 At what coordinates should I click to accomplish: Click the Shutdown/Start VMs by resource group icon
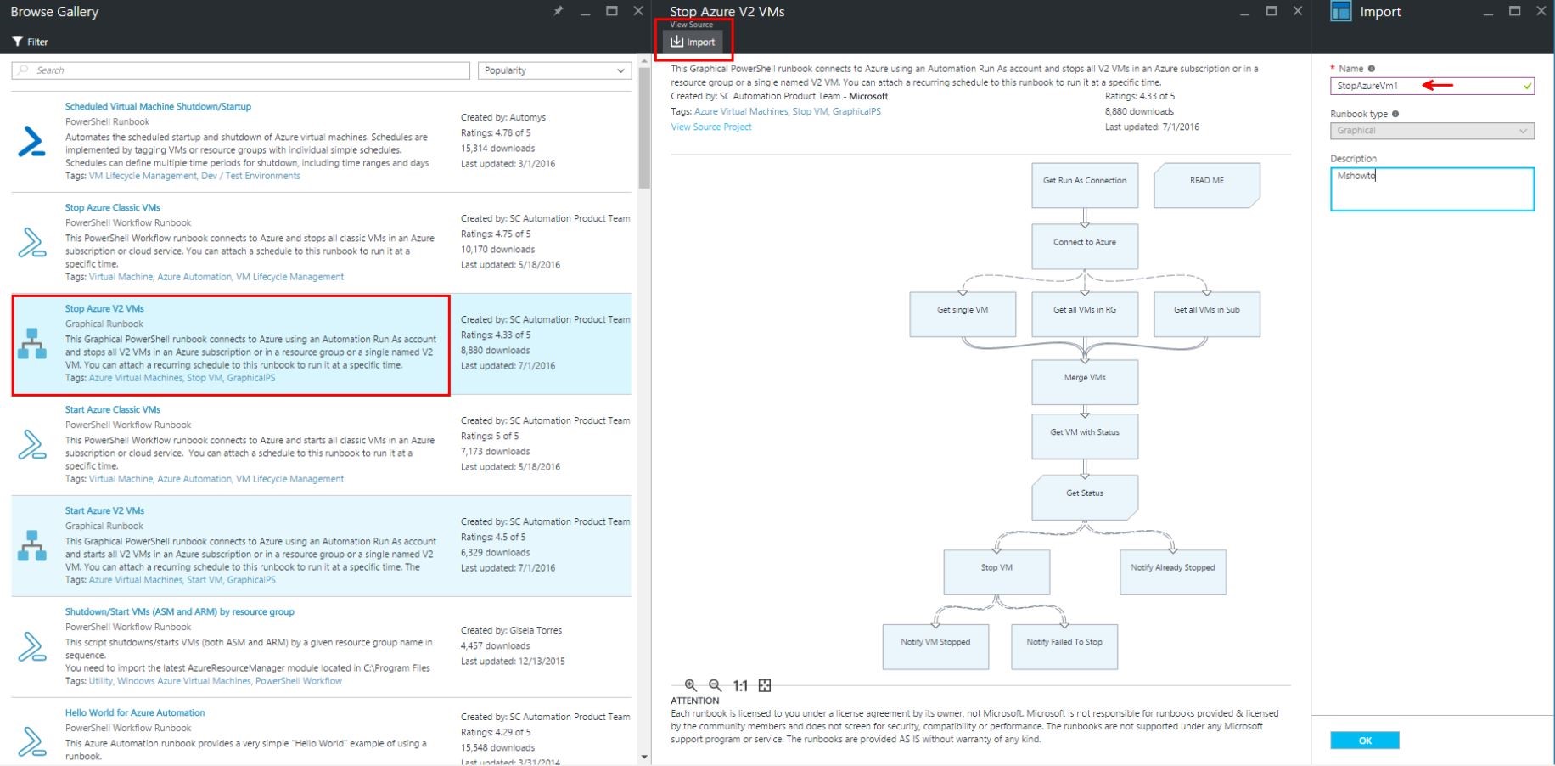click(x=31, y=646)
